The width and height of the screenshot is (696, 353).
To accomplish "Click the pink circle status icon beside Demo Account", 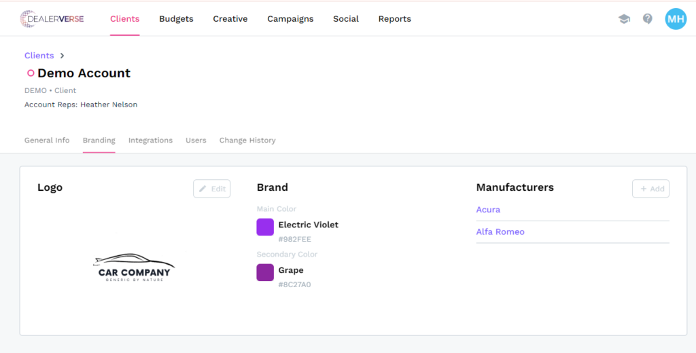I will [31, 73].
